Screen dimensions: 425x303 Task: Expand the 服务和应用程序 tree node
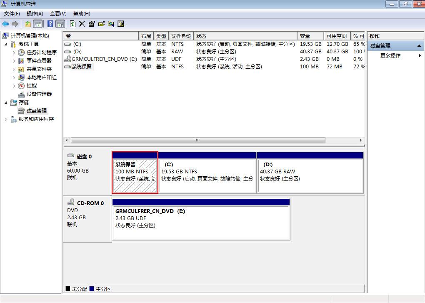[x=6, y=119]
